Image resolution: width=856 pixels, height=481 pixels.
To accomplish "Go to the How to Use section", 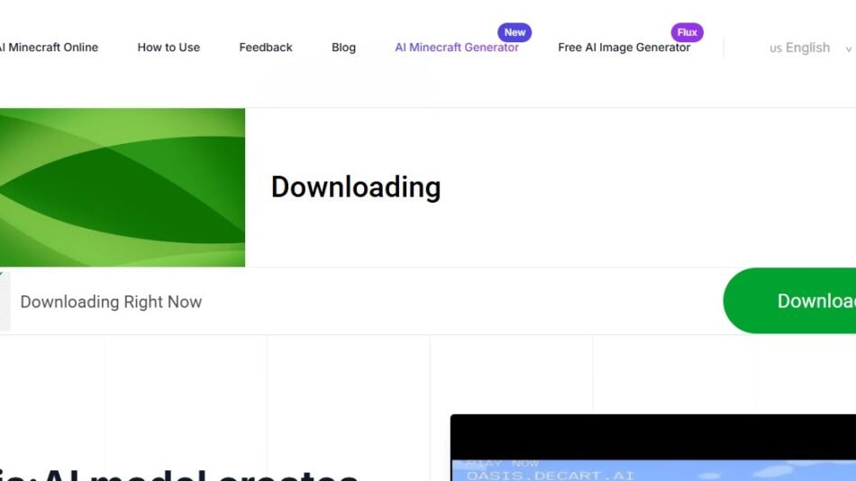I will (x=168, y=48).
